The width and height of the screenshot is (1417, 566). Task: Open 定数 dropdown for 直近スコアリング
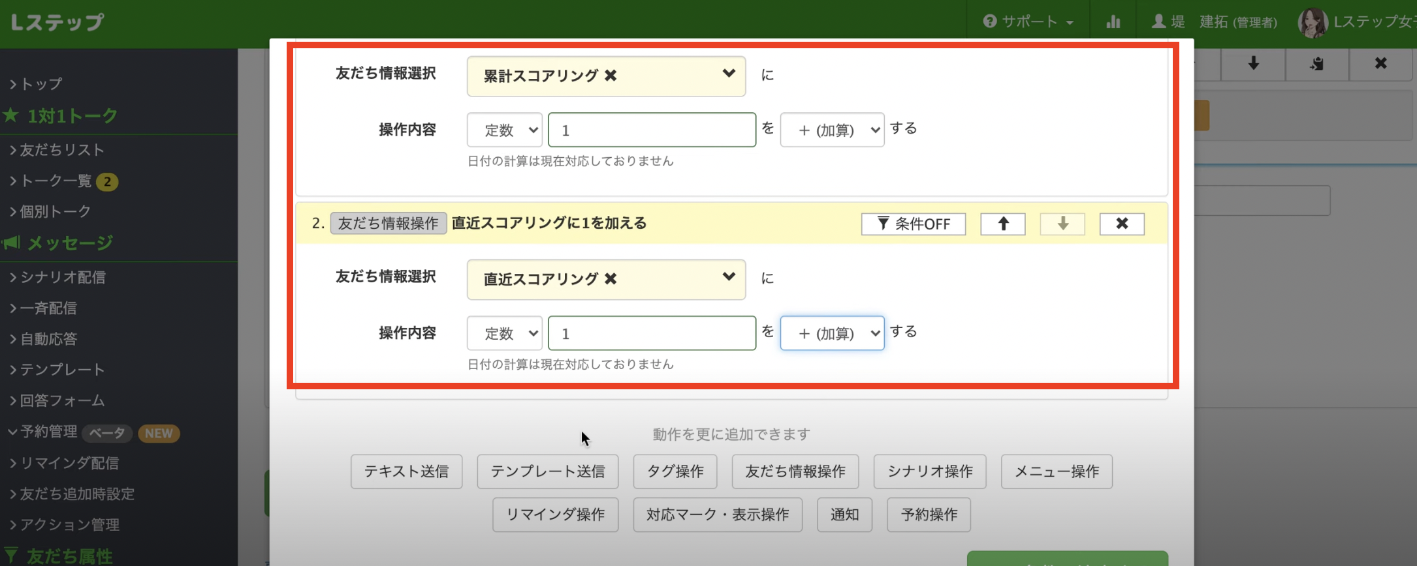click(504, 333)
